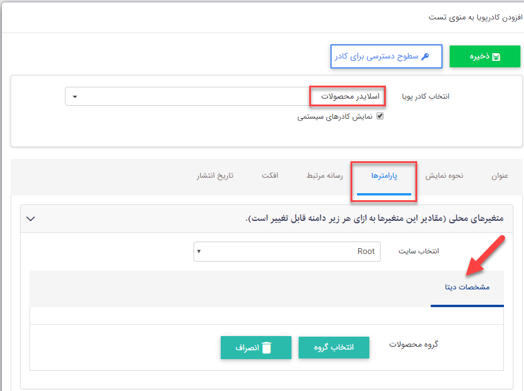Screen dimensions: 524x391
Task: Select the مشخصات دیتا tab
Action: pyautogui.click(x=467, y=289)
